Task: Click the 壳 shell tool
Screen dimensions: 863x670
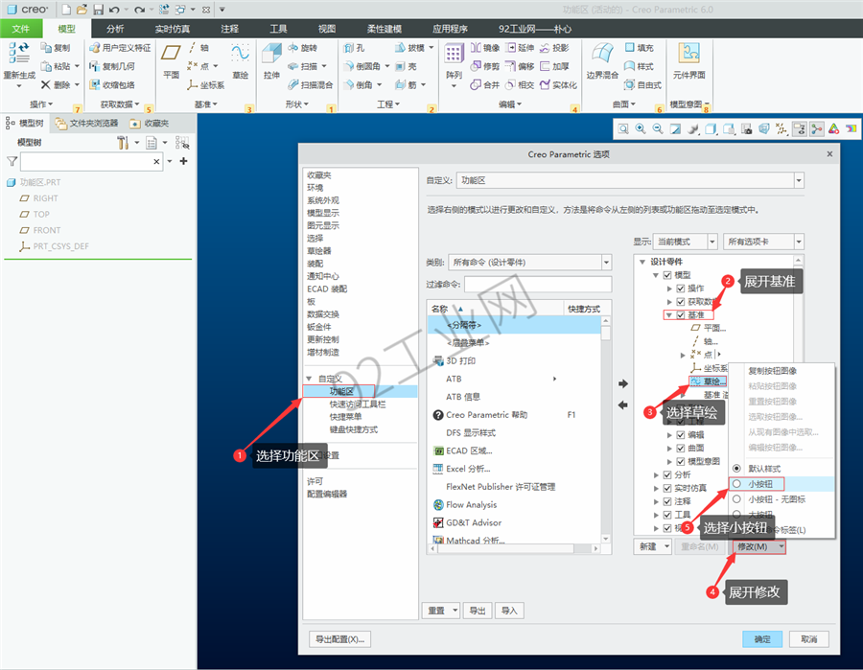Action: coord(407,66)
